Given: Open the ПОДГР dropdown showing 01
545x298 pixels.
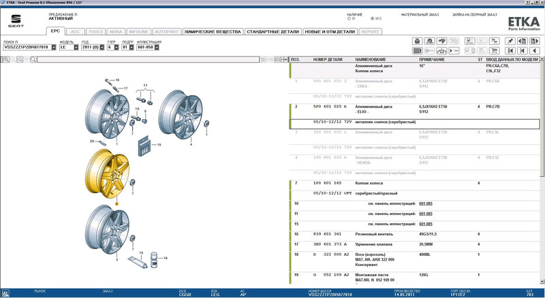Looking at the screenshot, I should (x=131, y=47).
